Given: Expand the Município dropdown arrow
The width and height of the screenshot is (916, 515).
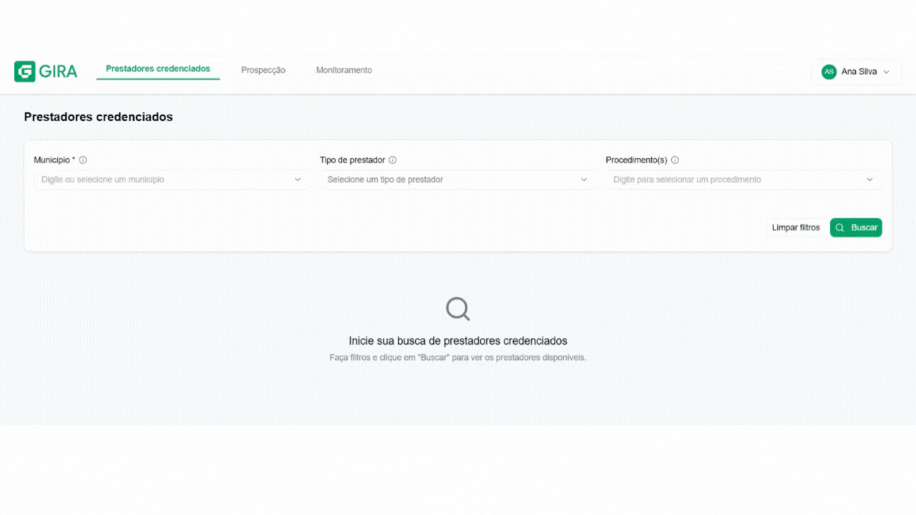Looking at the screenshot, I should [298, 180].
